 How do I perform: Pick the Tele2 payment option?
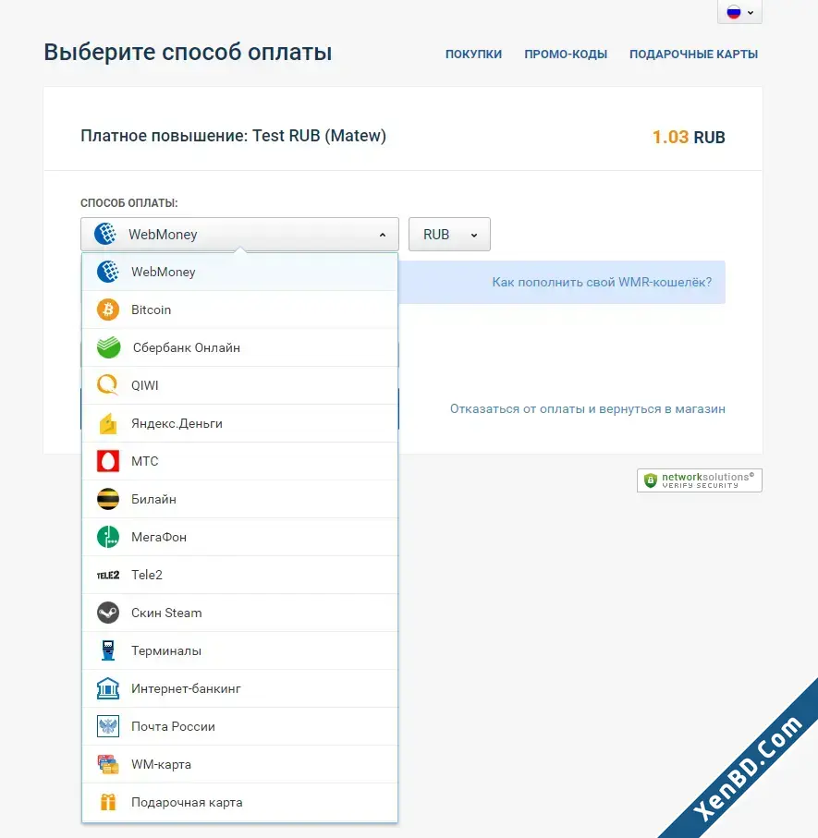[x=239, y=575]
